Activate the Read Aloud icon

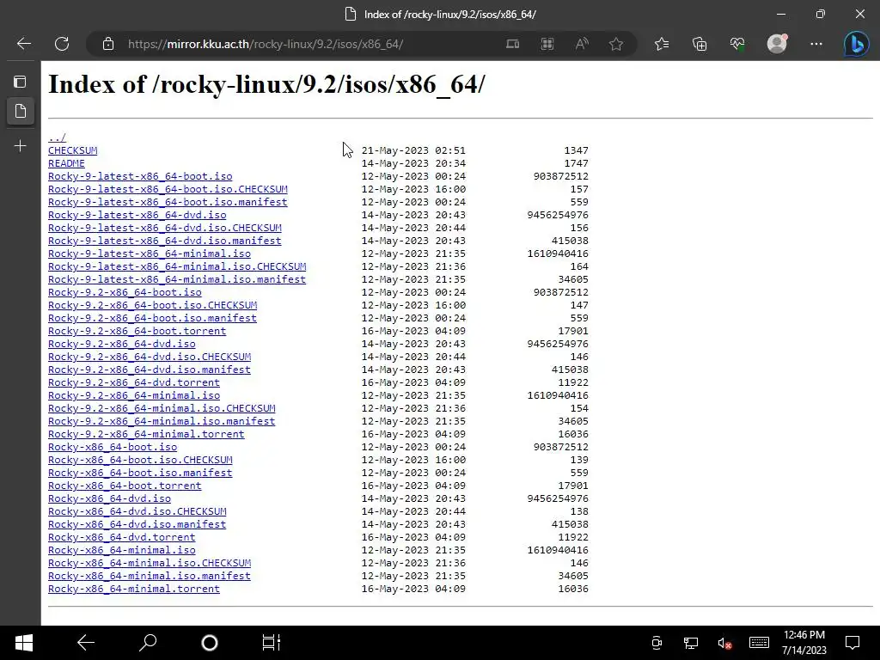click(x=582, y=44)
